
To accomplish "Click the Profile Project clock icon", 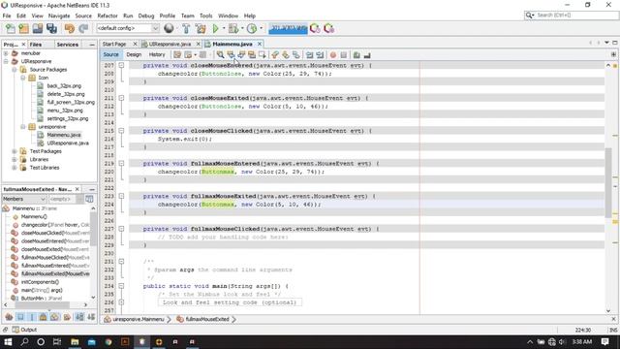I will 252,28.
